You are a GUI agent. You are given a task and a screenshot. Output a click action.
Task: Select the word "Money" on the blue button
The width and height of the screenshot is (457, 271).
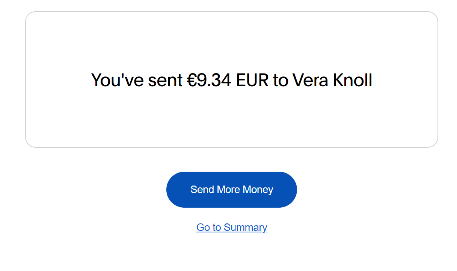(x=258, y=190)
